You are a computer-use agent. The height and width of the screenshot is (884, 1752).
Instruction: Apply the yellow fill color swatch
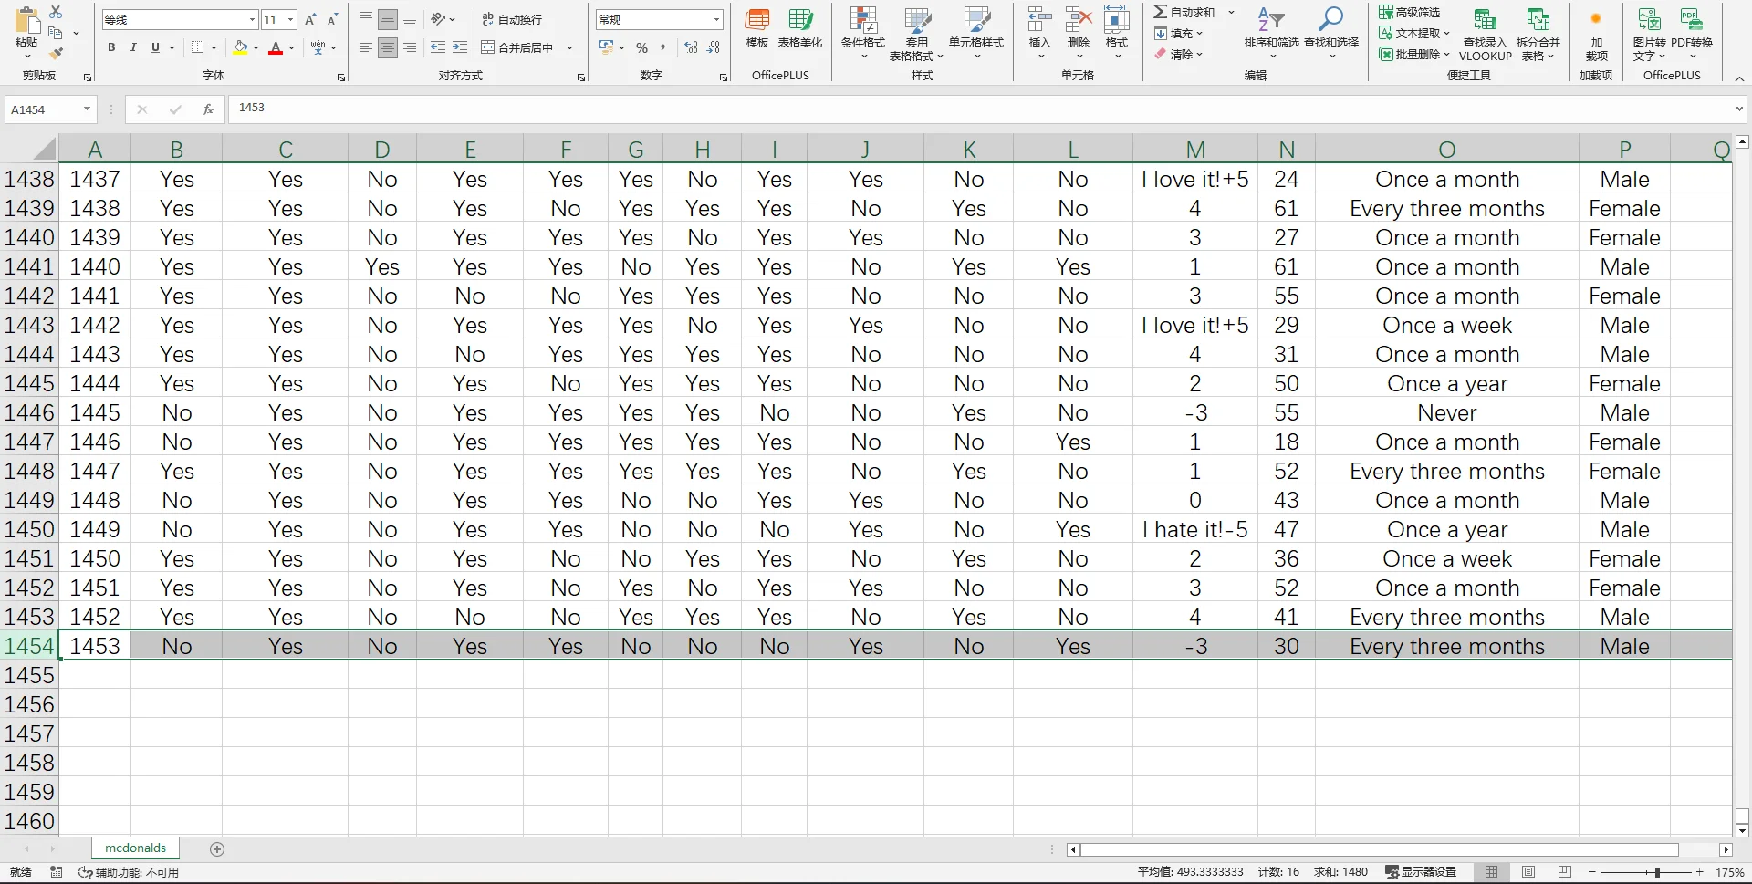tap(240, 47)
